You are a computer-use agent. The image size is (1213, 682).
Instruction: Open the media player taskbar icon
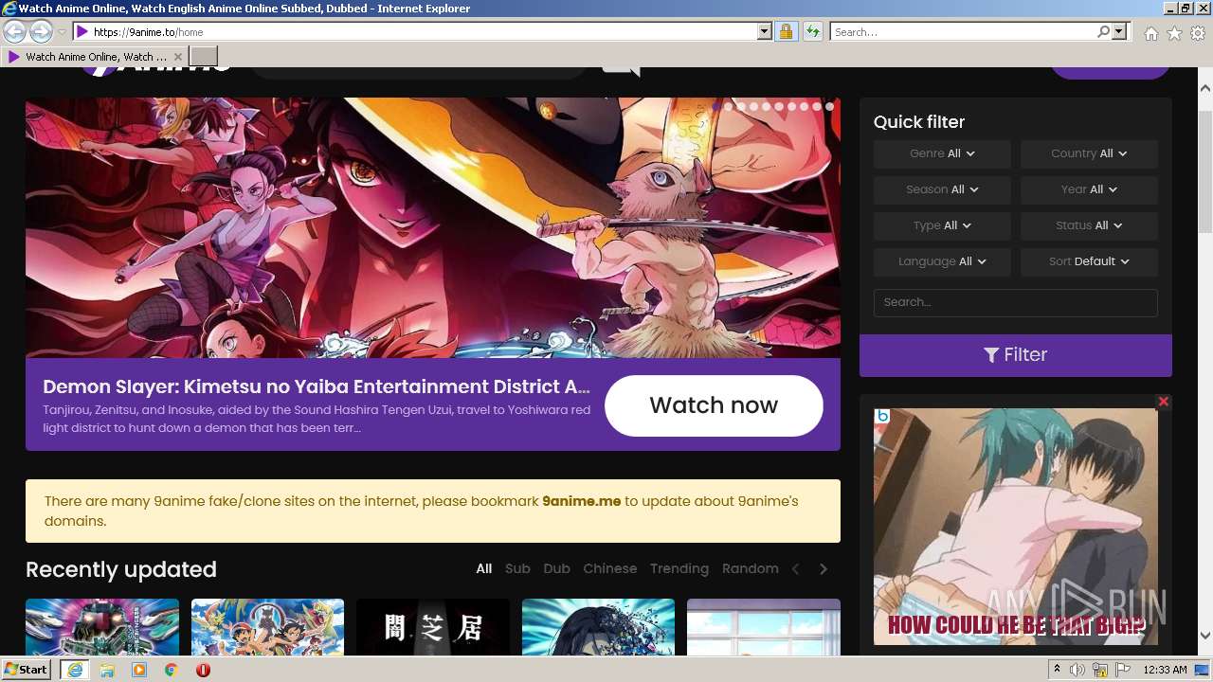coord(139,670)
